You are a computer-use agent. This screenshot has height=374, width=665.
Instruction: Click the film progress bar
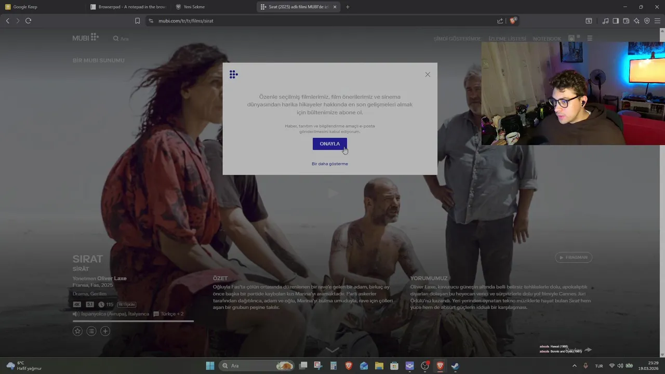(x=133, y=321)
